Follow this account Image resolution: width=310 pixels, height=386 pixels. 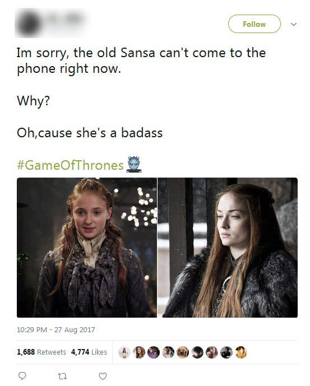(x=255, y=24)
